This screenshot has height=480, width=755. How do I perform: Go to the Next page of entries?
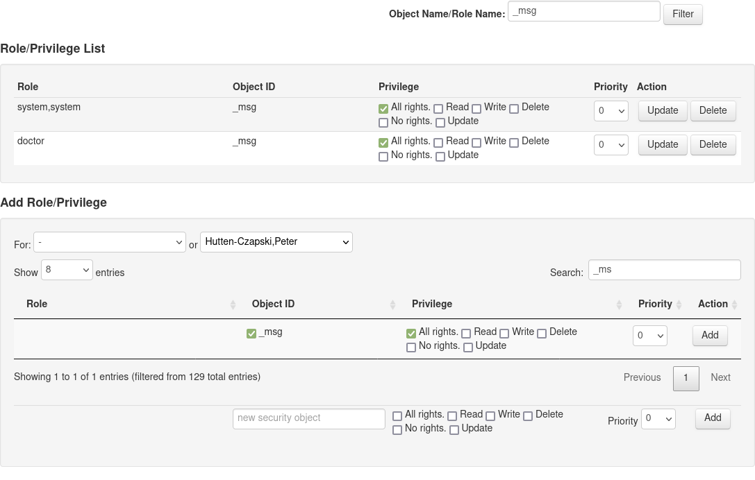[720, 377]
